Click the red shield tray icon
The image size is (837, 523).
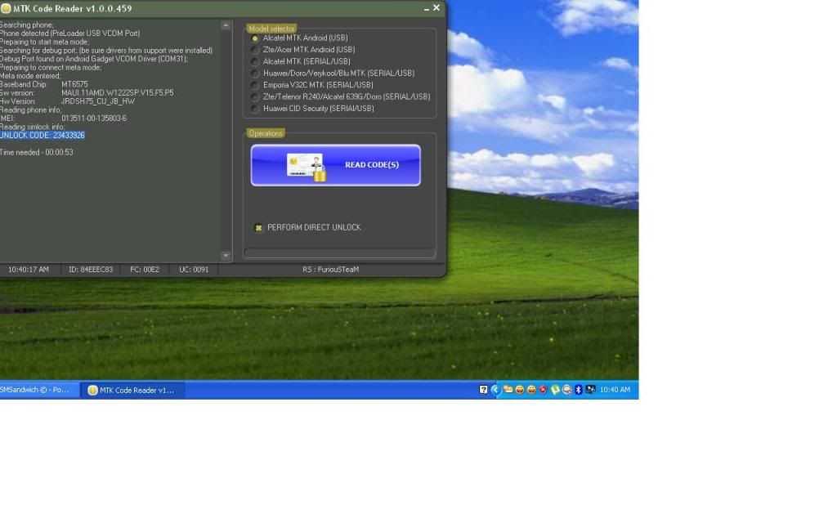pos(543,390)
